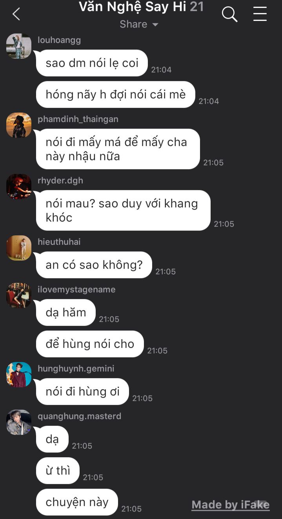Tap the back arrow icon
The width and height of the screenshot is (282, 519).
(16, 14)
